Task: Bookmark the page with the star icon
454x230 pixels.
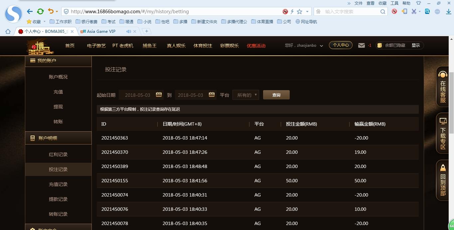Action: [299, 12]
